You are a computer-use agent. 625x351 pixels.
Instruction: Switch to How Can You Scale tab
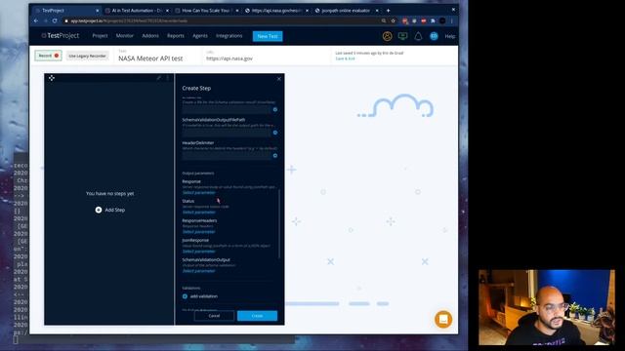(x=206, y=11)
